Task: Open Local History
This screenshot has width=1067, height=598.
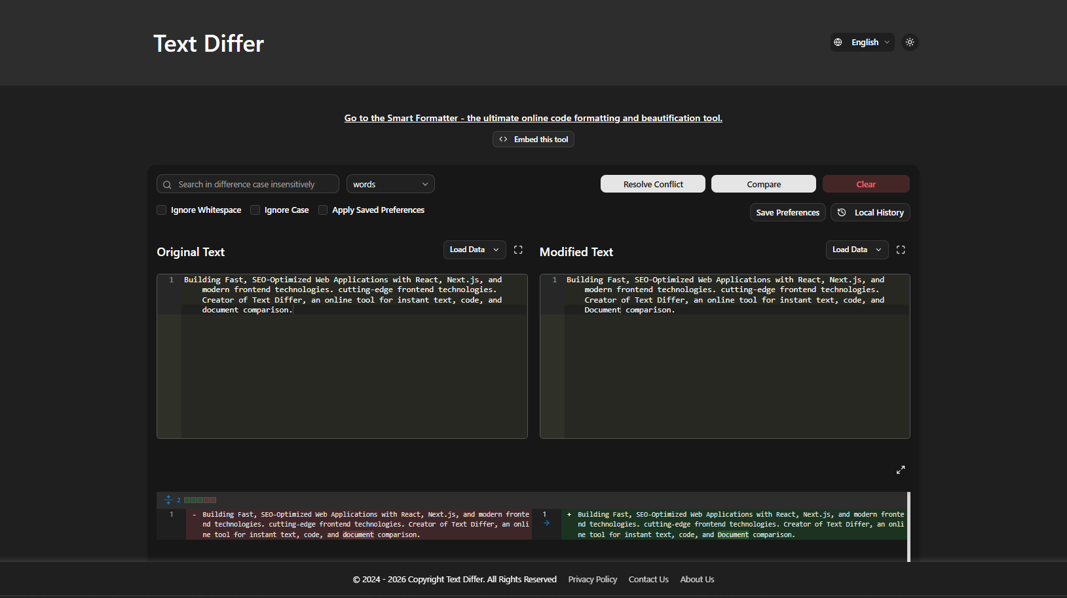Action: (x=870, y=212)
